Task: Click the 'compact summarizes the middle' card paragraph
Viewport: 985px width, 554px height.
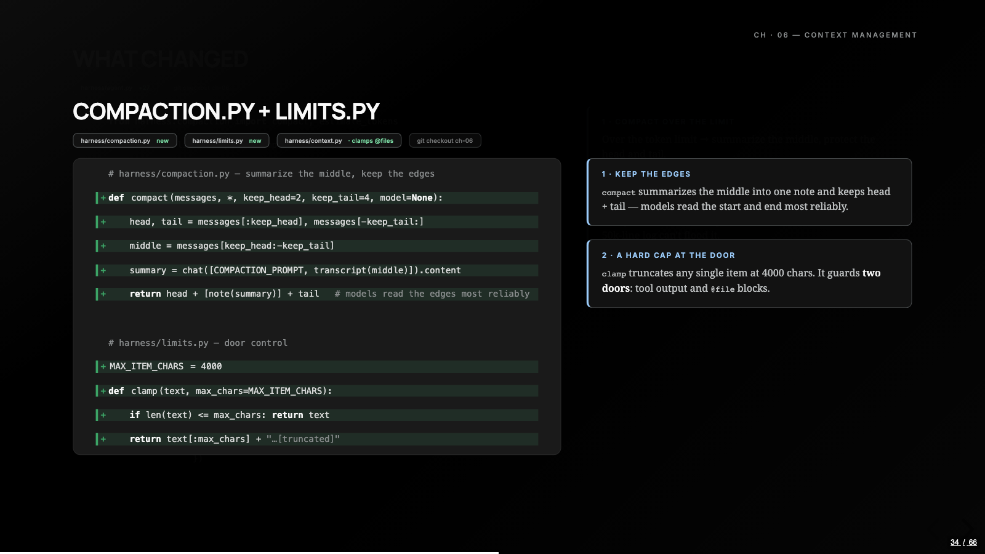Action: [x=746, y=199]
